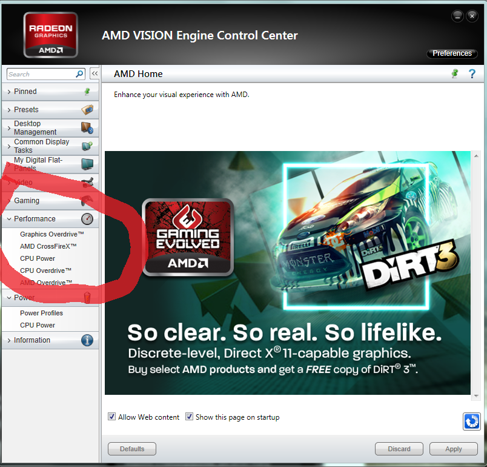
Task: Close the Control Center window
Action: tap(472, 16)
